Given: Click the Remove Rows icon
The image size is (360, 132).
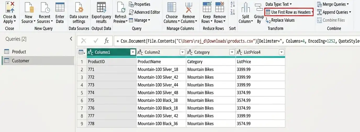Looking at the screenshot, I should (x=220, y=7).
